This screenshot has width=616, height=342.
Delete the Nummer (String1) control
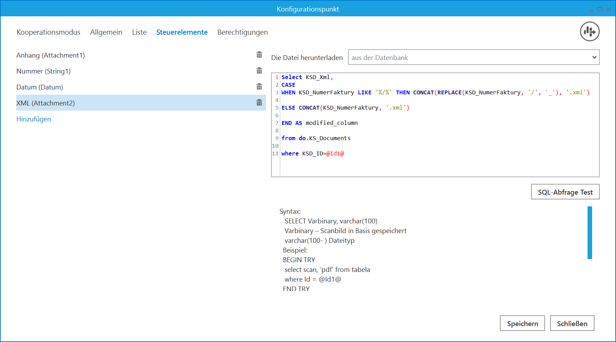[259, 71]
